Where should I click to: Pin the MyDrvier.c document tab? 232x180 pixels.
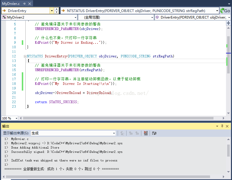click(25, 3)
